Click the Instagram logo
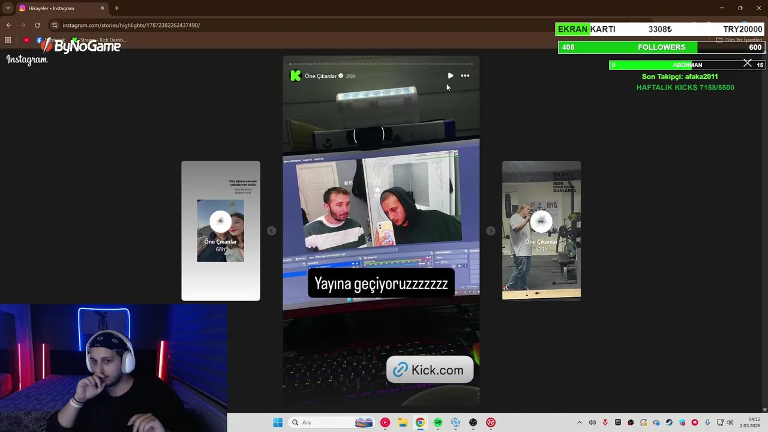The width and height of the screenshot is (768, 432). point(27,60)
